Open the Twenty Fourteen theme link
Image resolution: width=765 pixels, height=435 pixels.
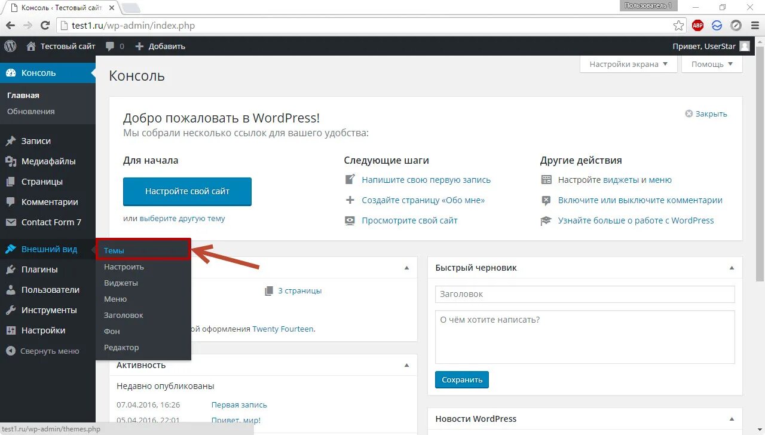[x=283, y=329]
